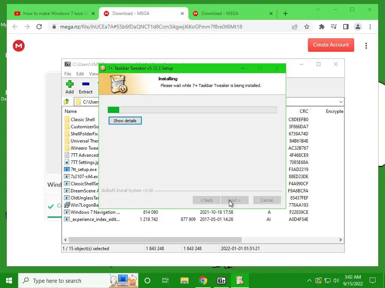Open the Chrome three-dot menu

click(370, 27)
